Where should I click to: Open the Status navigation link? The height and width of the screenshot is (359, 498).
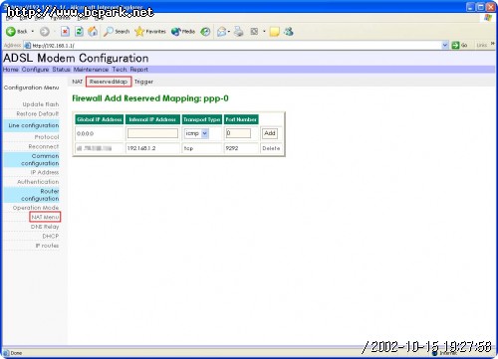tap(61, 70)
